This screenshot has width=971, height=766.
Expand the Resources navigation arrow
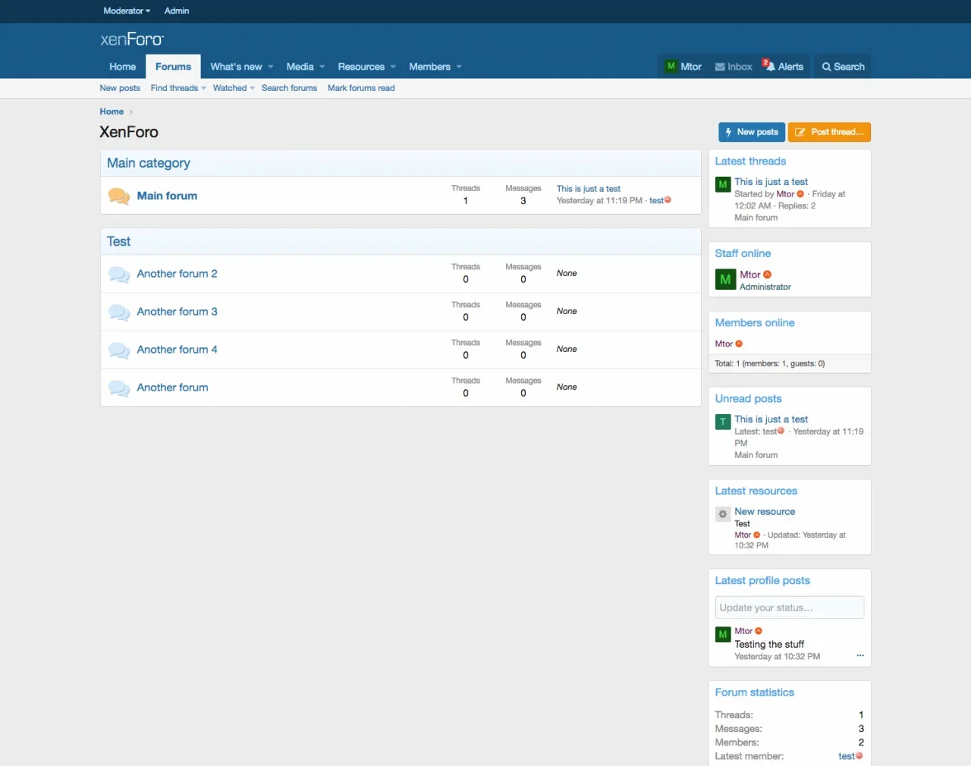pos(393,67)
